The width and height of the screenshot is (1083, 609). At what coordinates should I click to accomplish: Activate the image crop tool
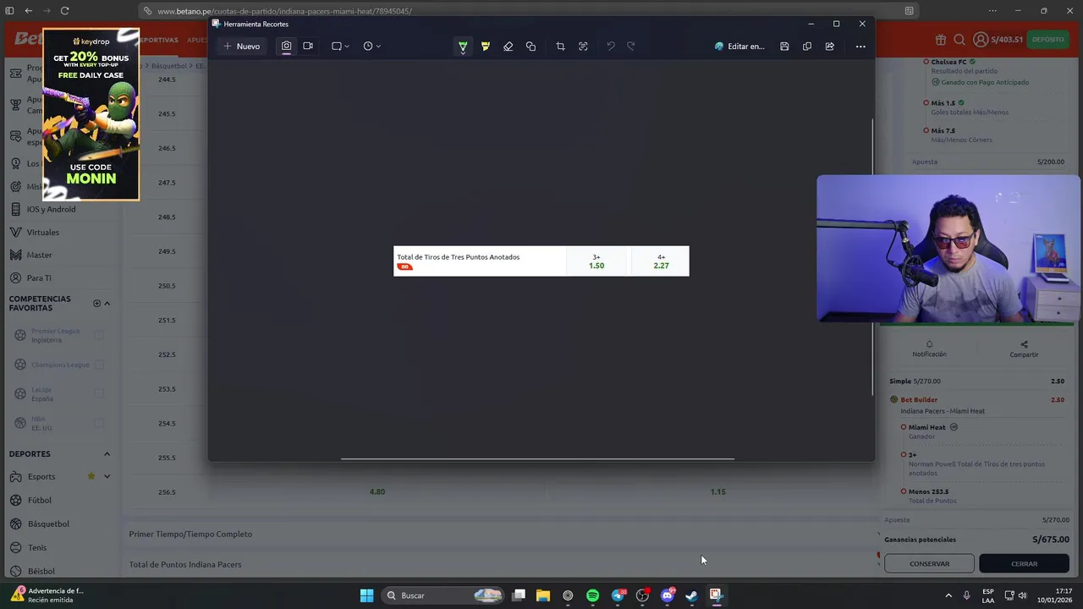coord(560,47)
